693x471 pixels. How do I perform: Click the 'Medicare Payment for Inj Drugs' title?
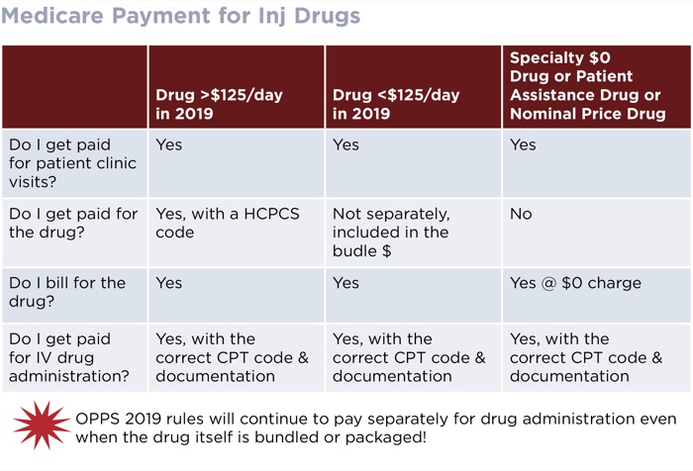point(180,16)
